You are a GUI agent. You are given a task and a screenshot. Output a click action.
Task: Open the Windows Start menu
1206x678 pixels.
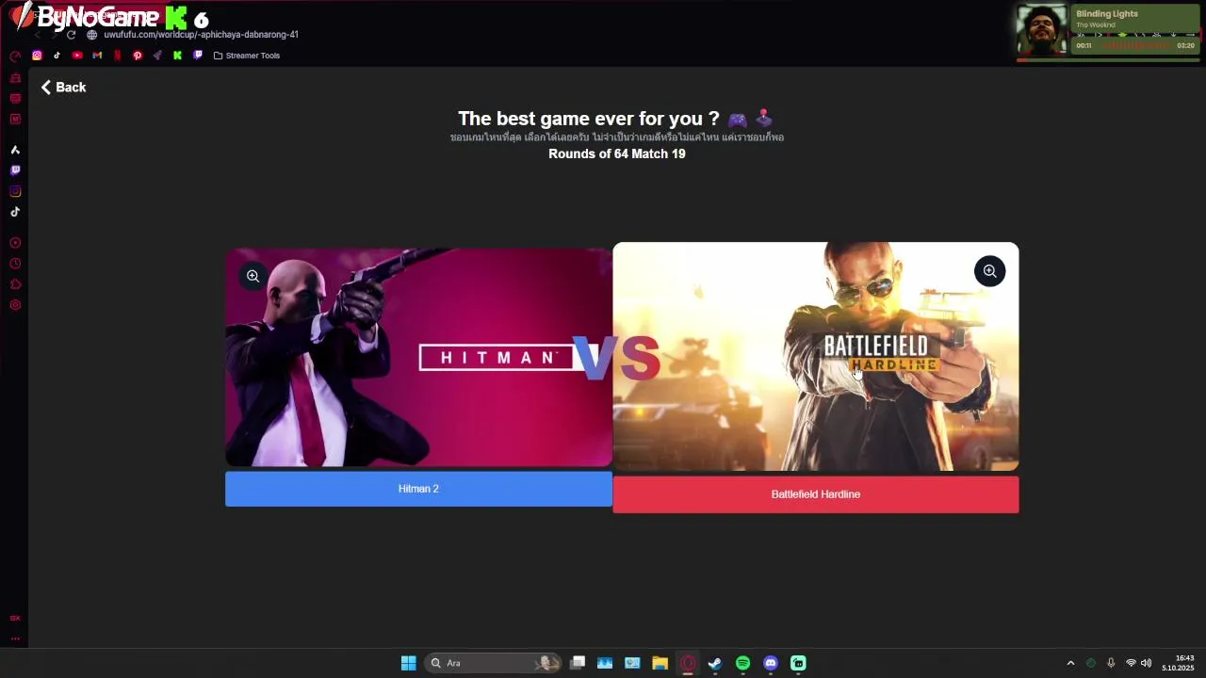pos(408,663)
